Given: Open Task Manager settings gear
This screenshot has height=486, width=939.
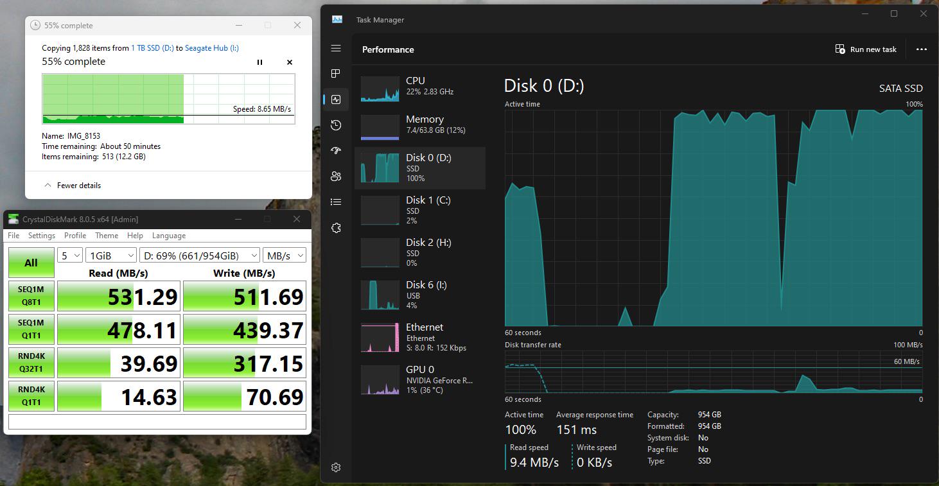Looking at the screenshot, I should pos(336,467).
